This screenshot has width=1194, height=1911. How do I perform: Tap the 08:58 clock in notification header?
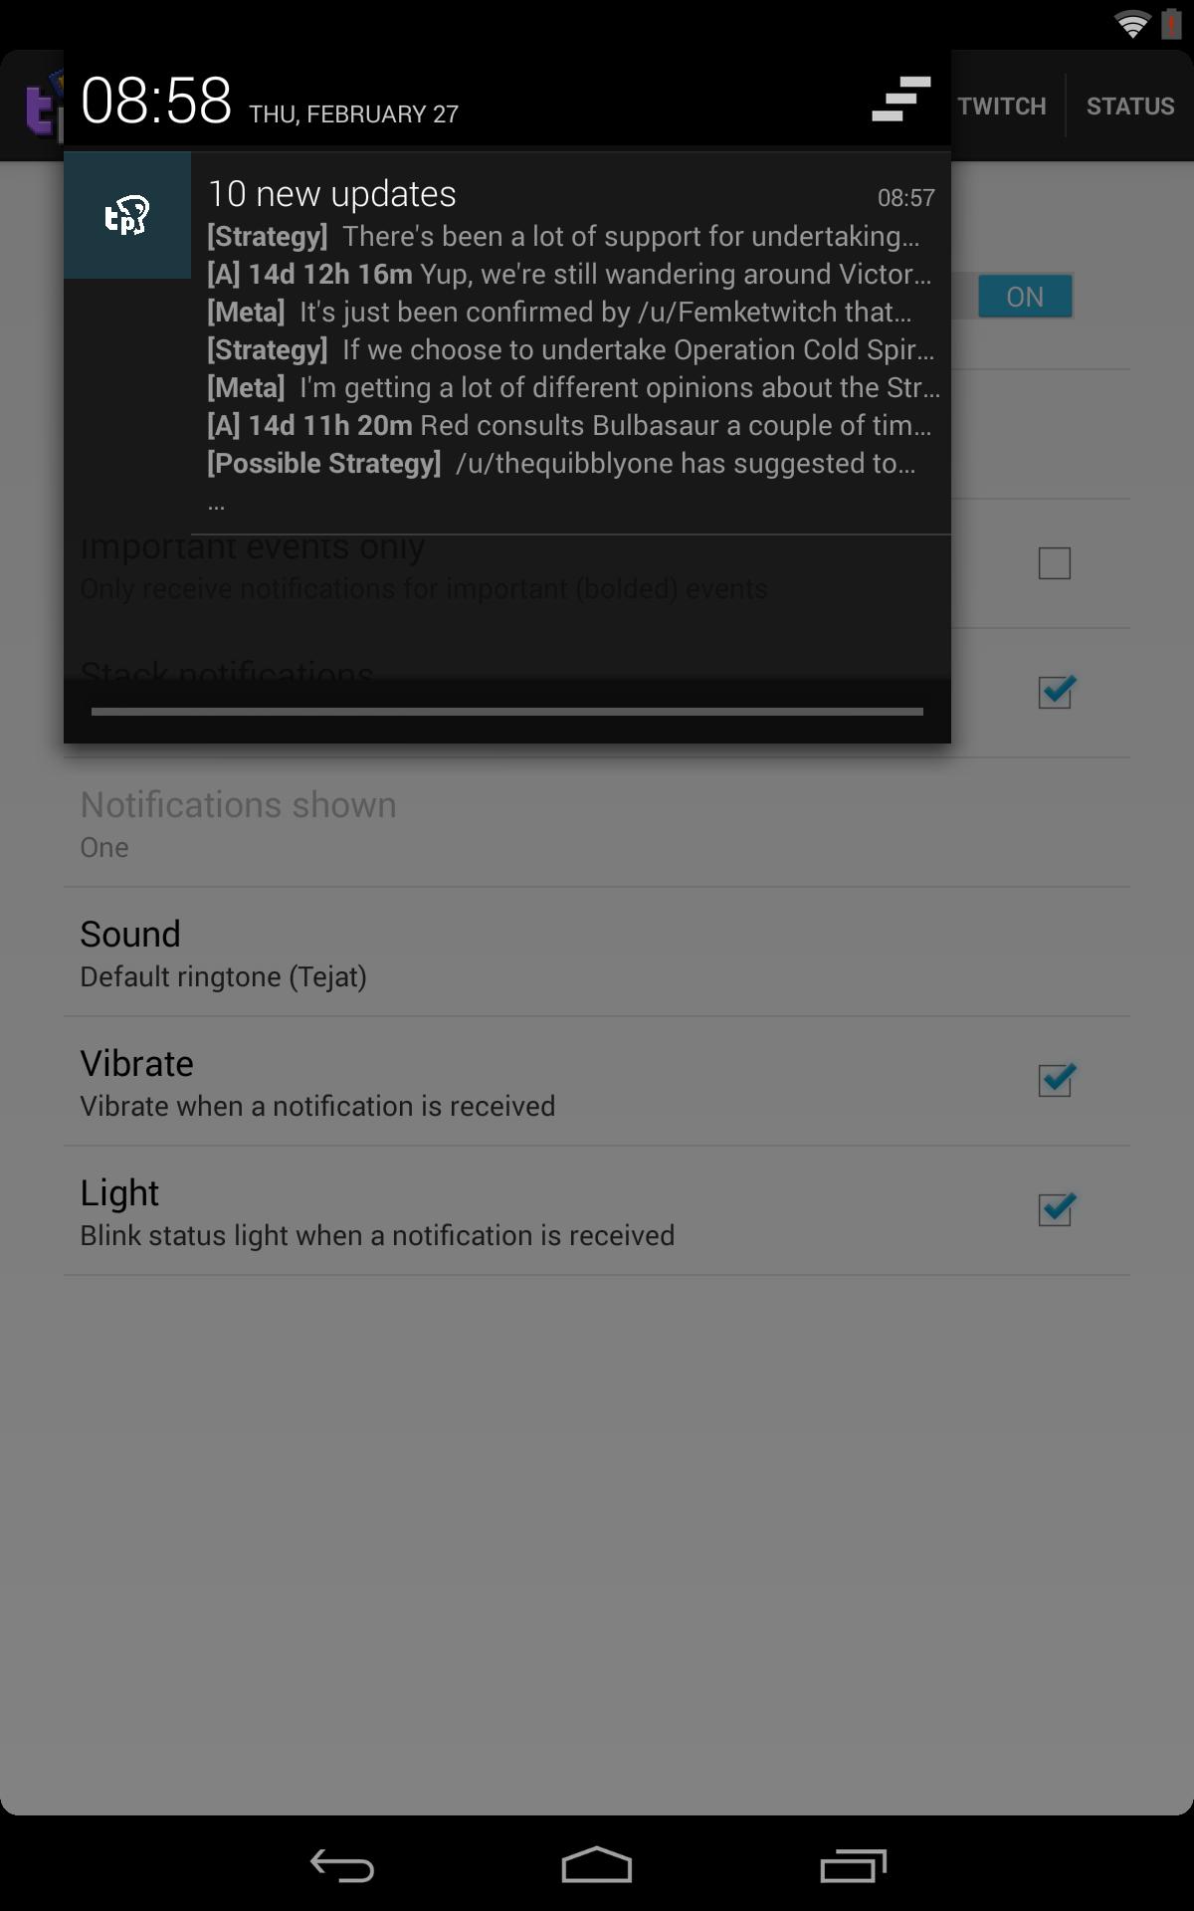coord(156,101)
